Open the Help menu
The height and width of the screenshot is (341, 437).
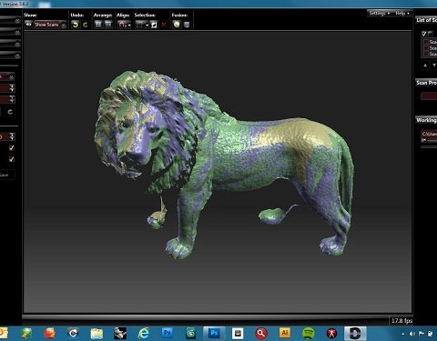[x=402, y=14]
